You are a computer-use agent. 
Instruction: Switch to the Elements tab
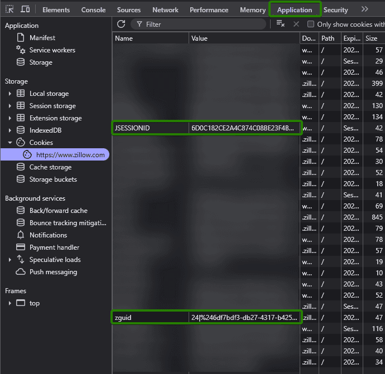[56, 10]
